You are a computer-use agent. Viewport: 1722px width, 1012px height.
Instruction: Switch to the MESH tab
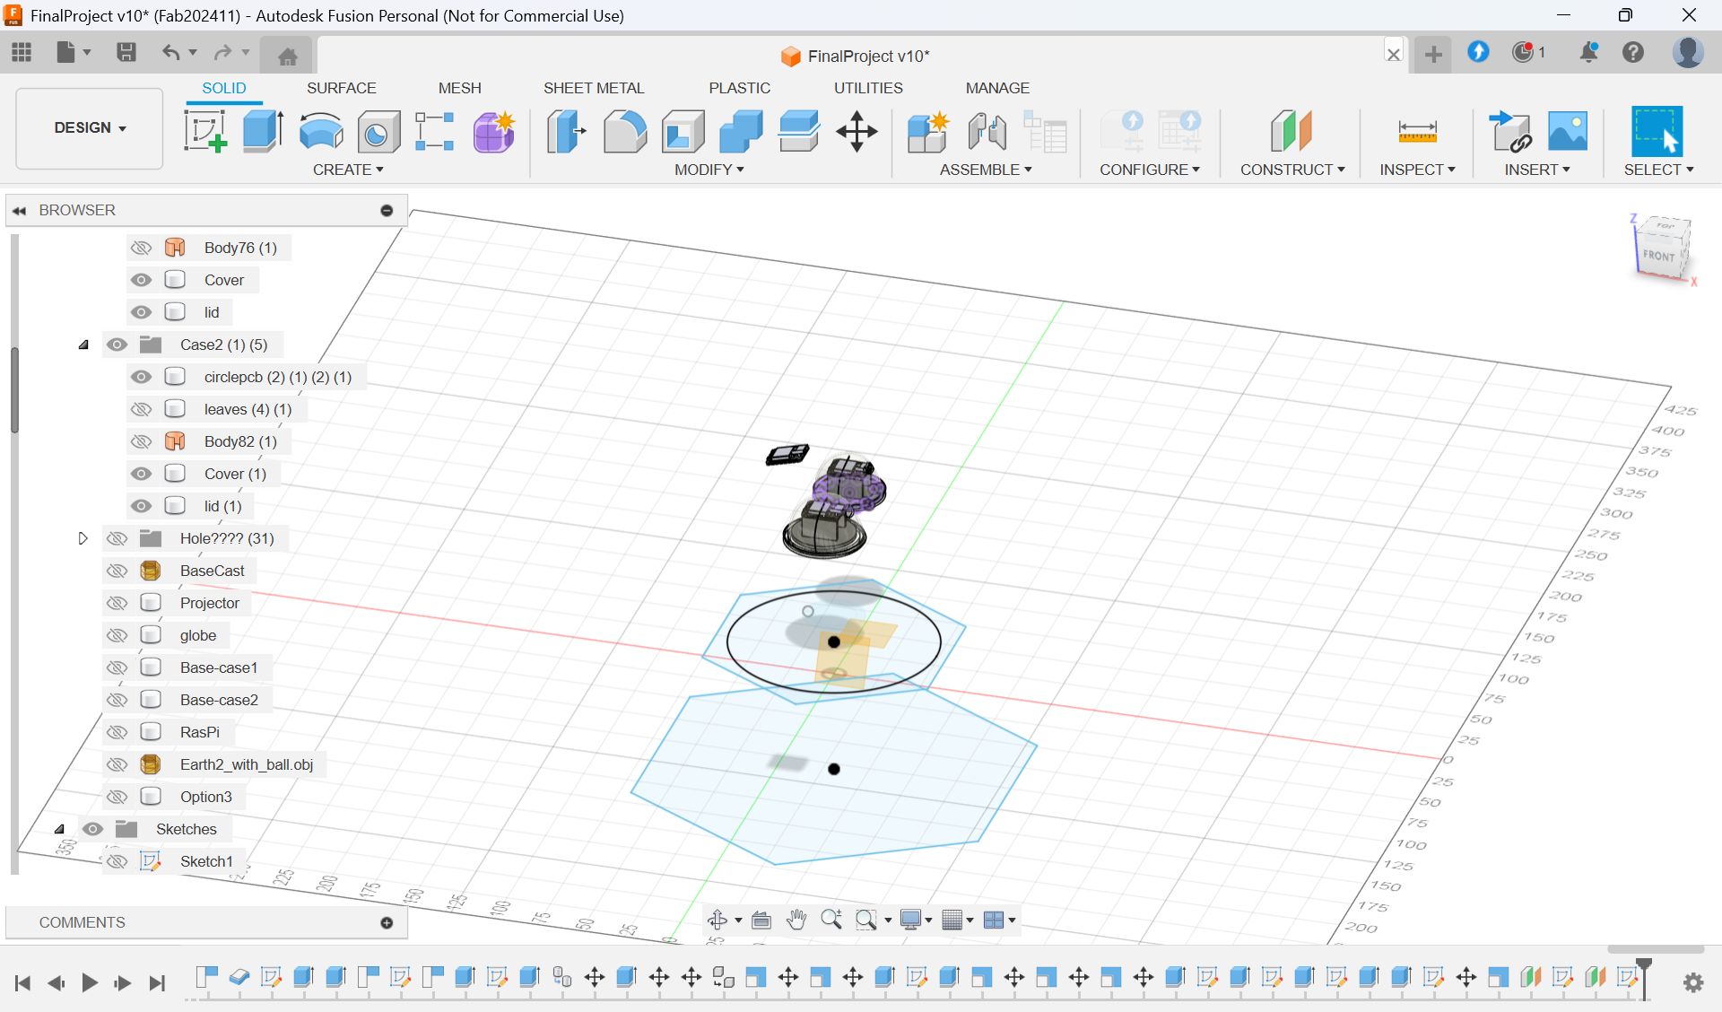pyautogui.click(x=459, y=88)
